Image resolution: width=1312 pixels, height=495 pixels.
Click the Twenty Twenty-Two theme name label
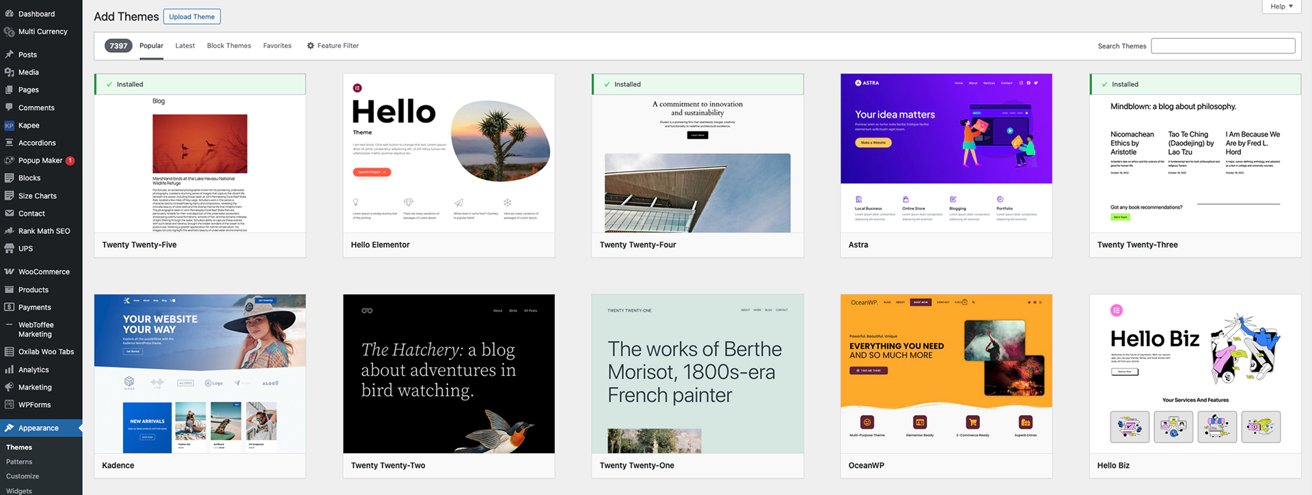click(x=388, y=466)
